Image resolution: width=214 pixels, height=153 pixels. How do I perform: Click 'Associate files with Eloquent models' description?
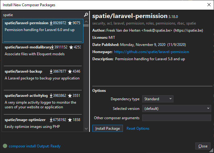click(x=35, y=54)
